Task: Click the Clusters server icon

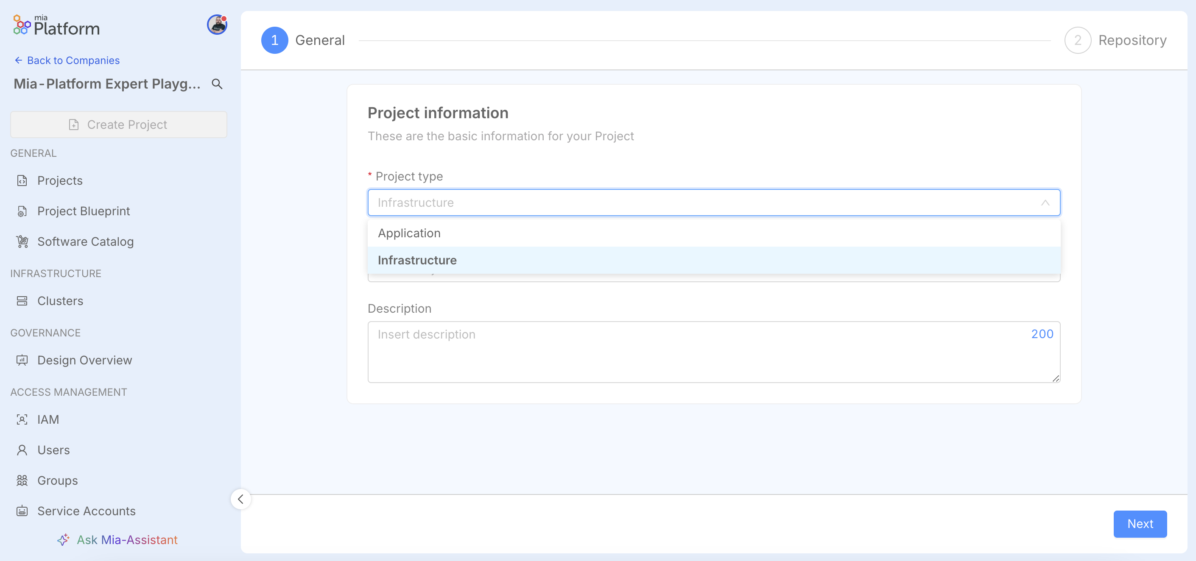Action: click(22, 301)
